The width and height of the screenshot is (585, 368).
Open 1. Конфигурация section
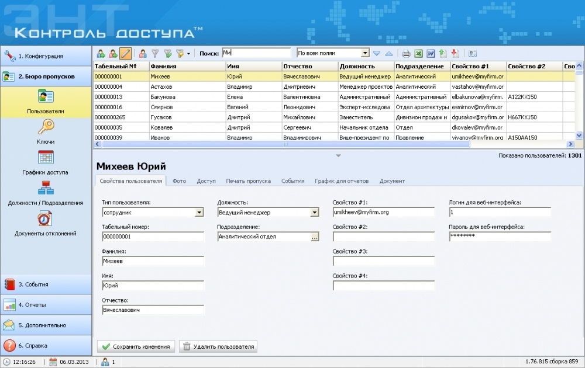click(x=46, y=56)
